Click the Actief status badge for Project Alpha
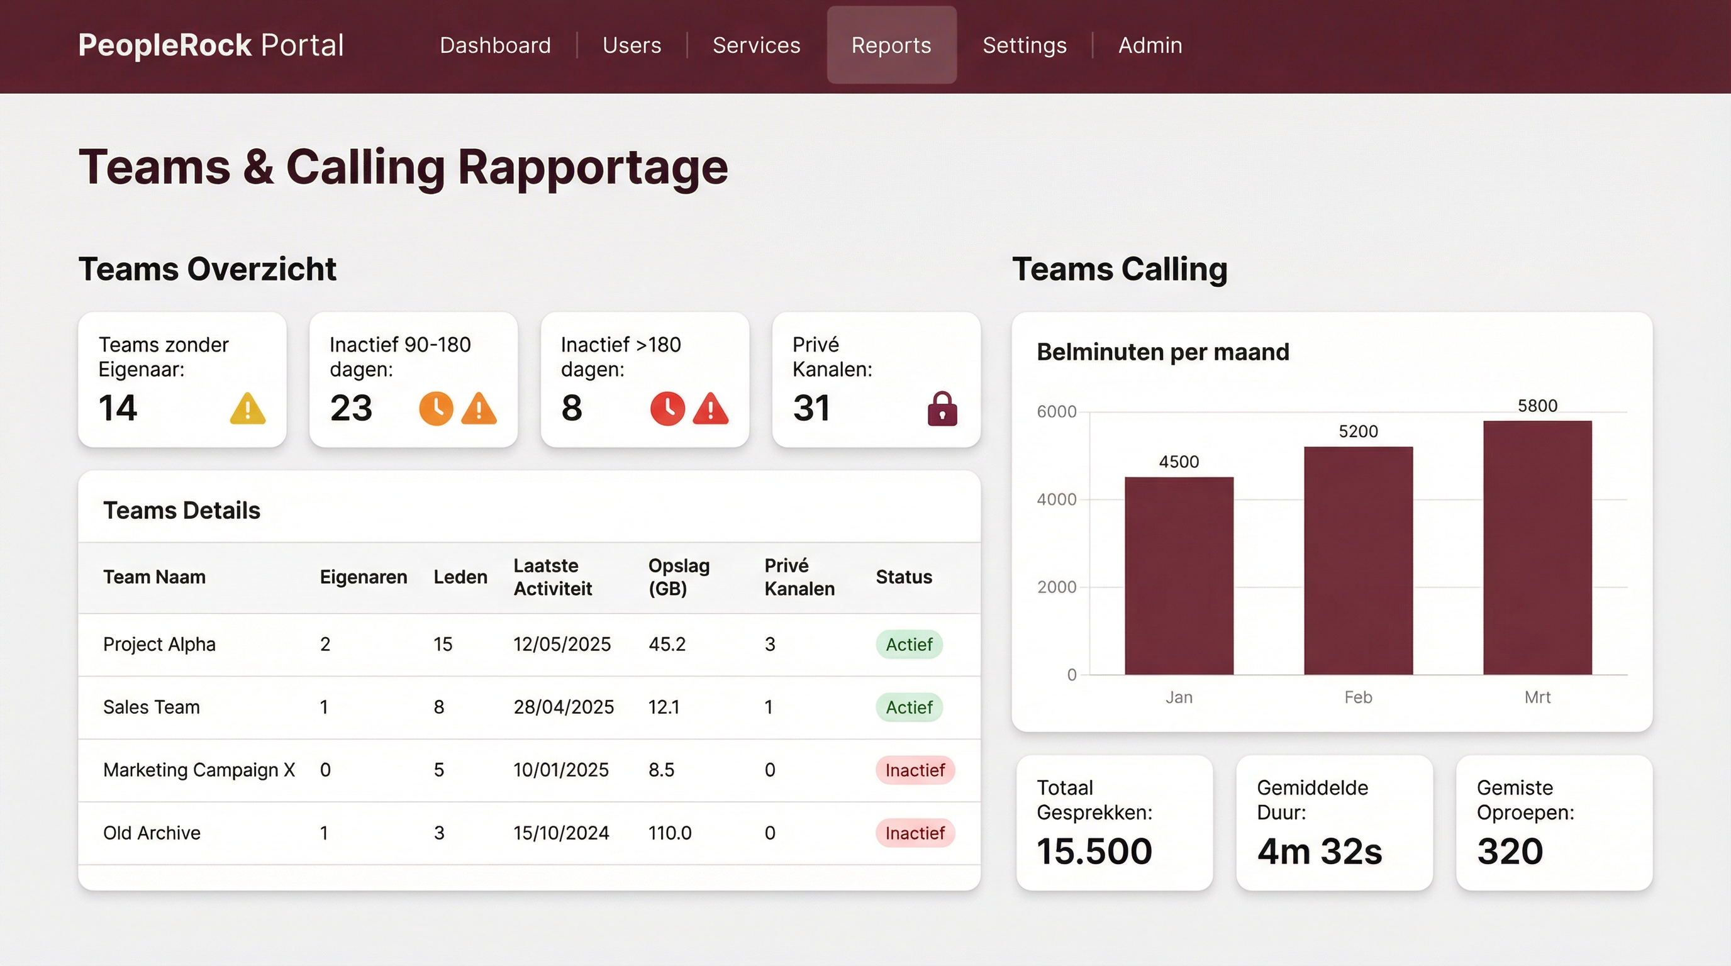The width and height of the screenshot is (1731, 966). click(x=908, y=644)
